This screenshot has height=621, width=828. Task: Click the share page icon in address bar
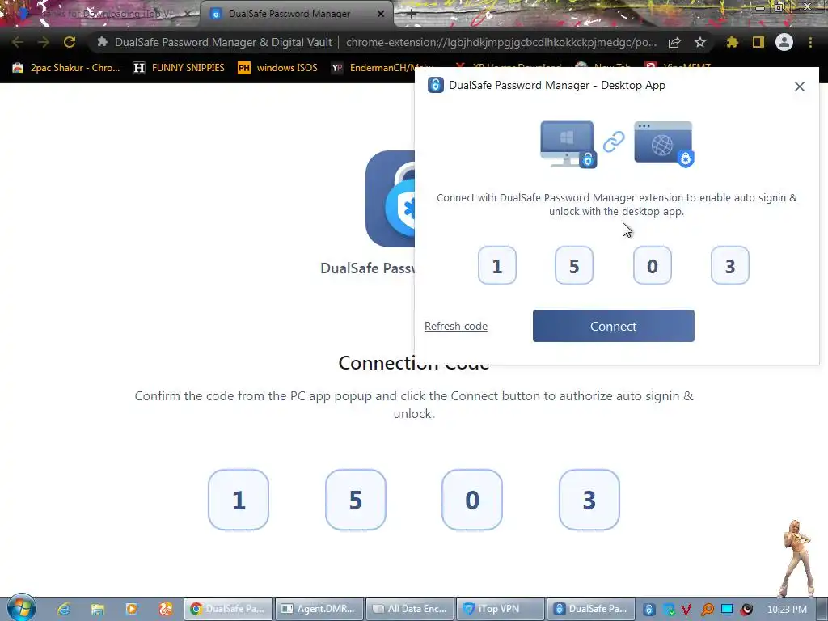(674, 43)
